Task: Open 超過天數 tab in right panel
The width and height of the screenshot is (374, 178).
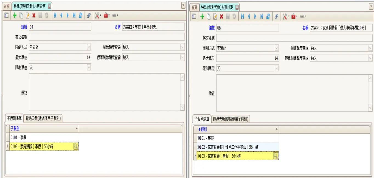Action: click(x=231, y=119)
